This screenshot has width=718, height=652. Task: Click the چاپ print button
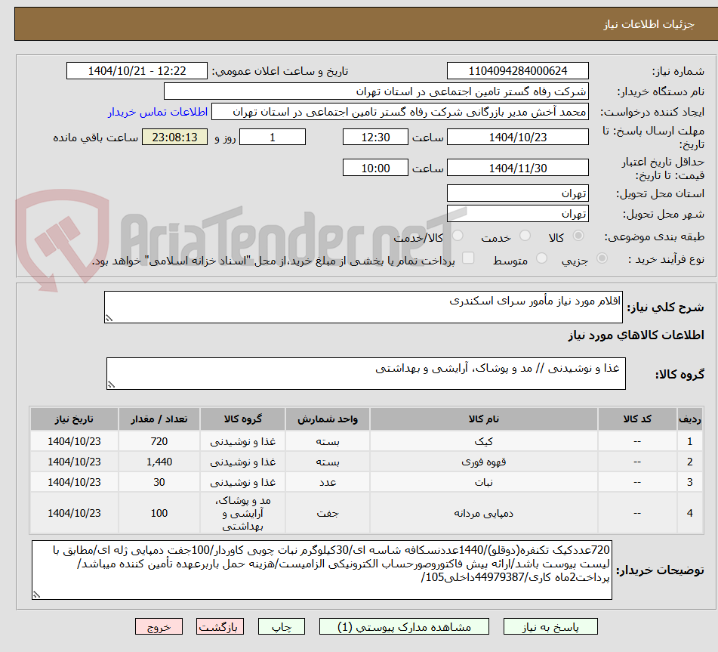point(282,626)
